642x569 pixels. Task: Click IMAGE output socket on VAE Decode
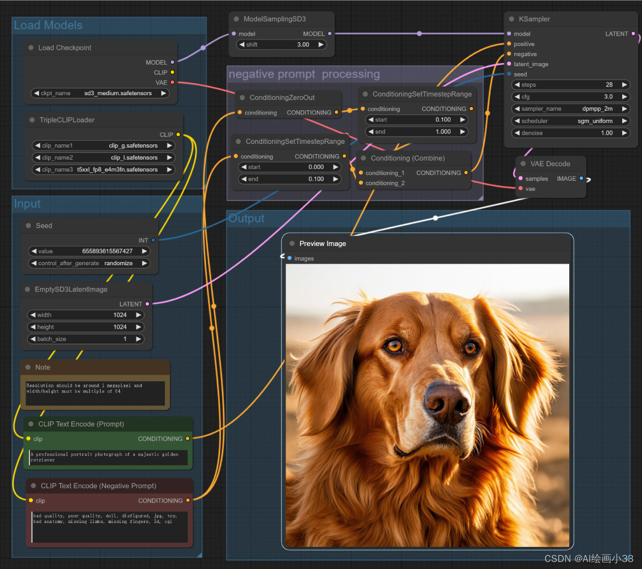coord(582,179)
